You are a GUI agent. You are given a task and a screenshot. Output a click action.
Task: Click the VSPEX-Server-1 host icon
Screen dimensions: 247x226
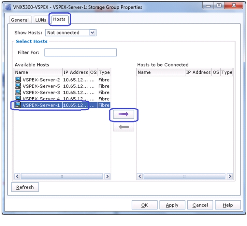(x=18, y=105)
